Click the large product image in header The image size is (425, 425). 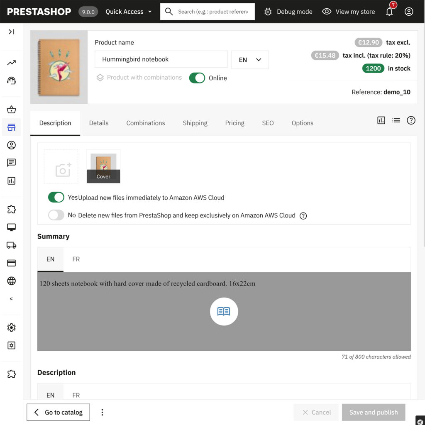pos(59,67)
